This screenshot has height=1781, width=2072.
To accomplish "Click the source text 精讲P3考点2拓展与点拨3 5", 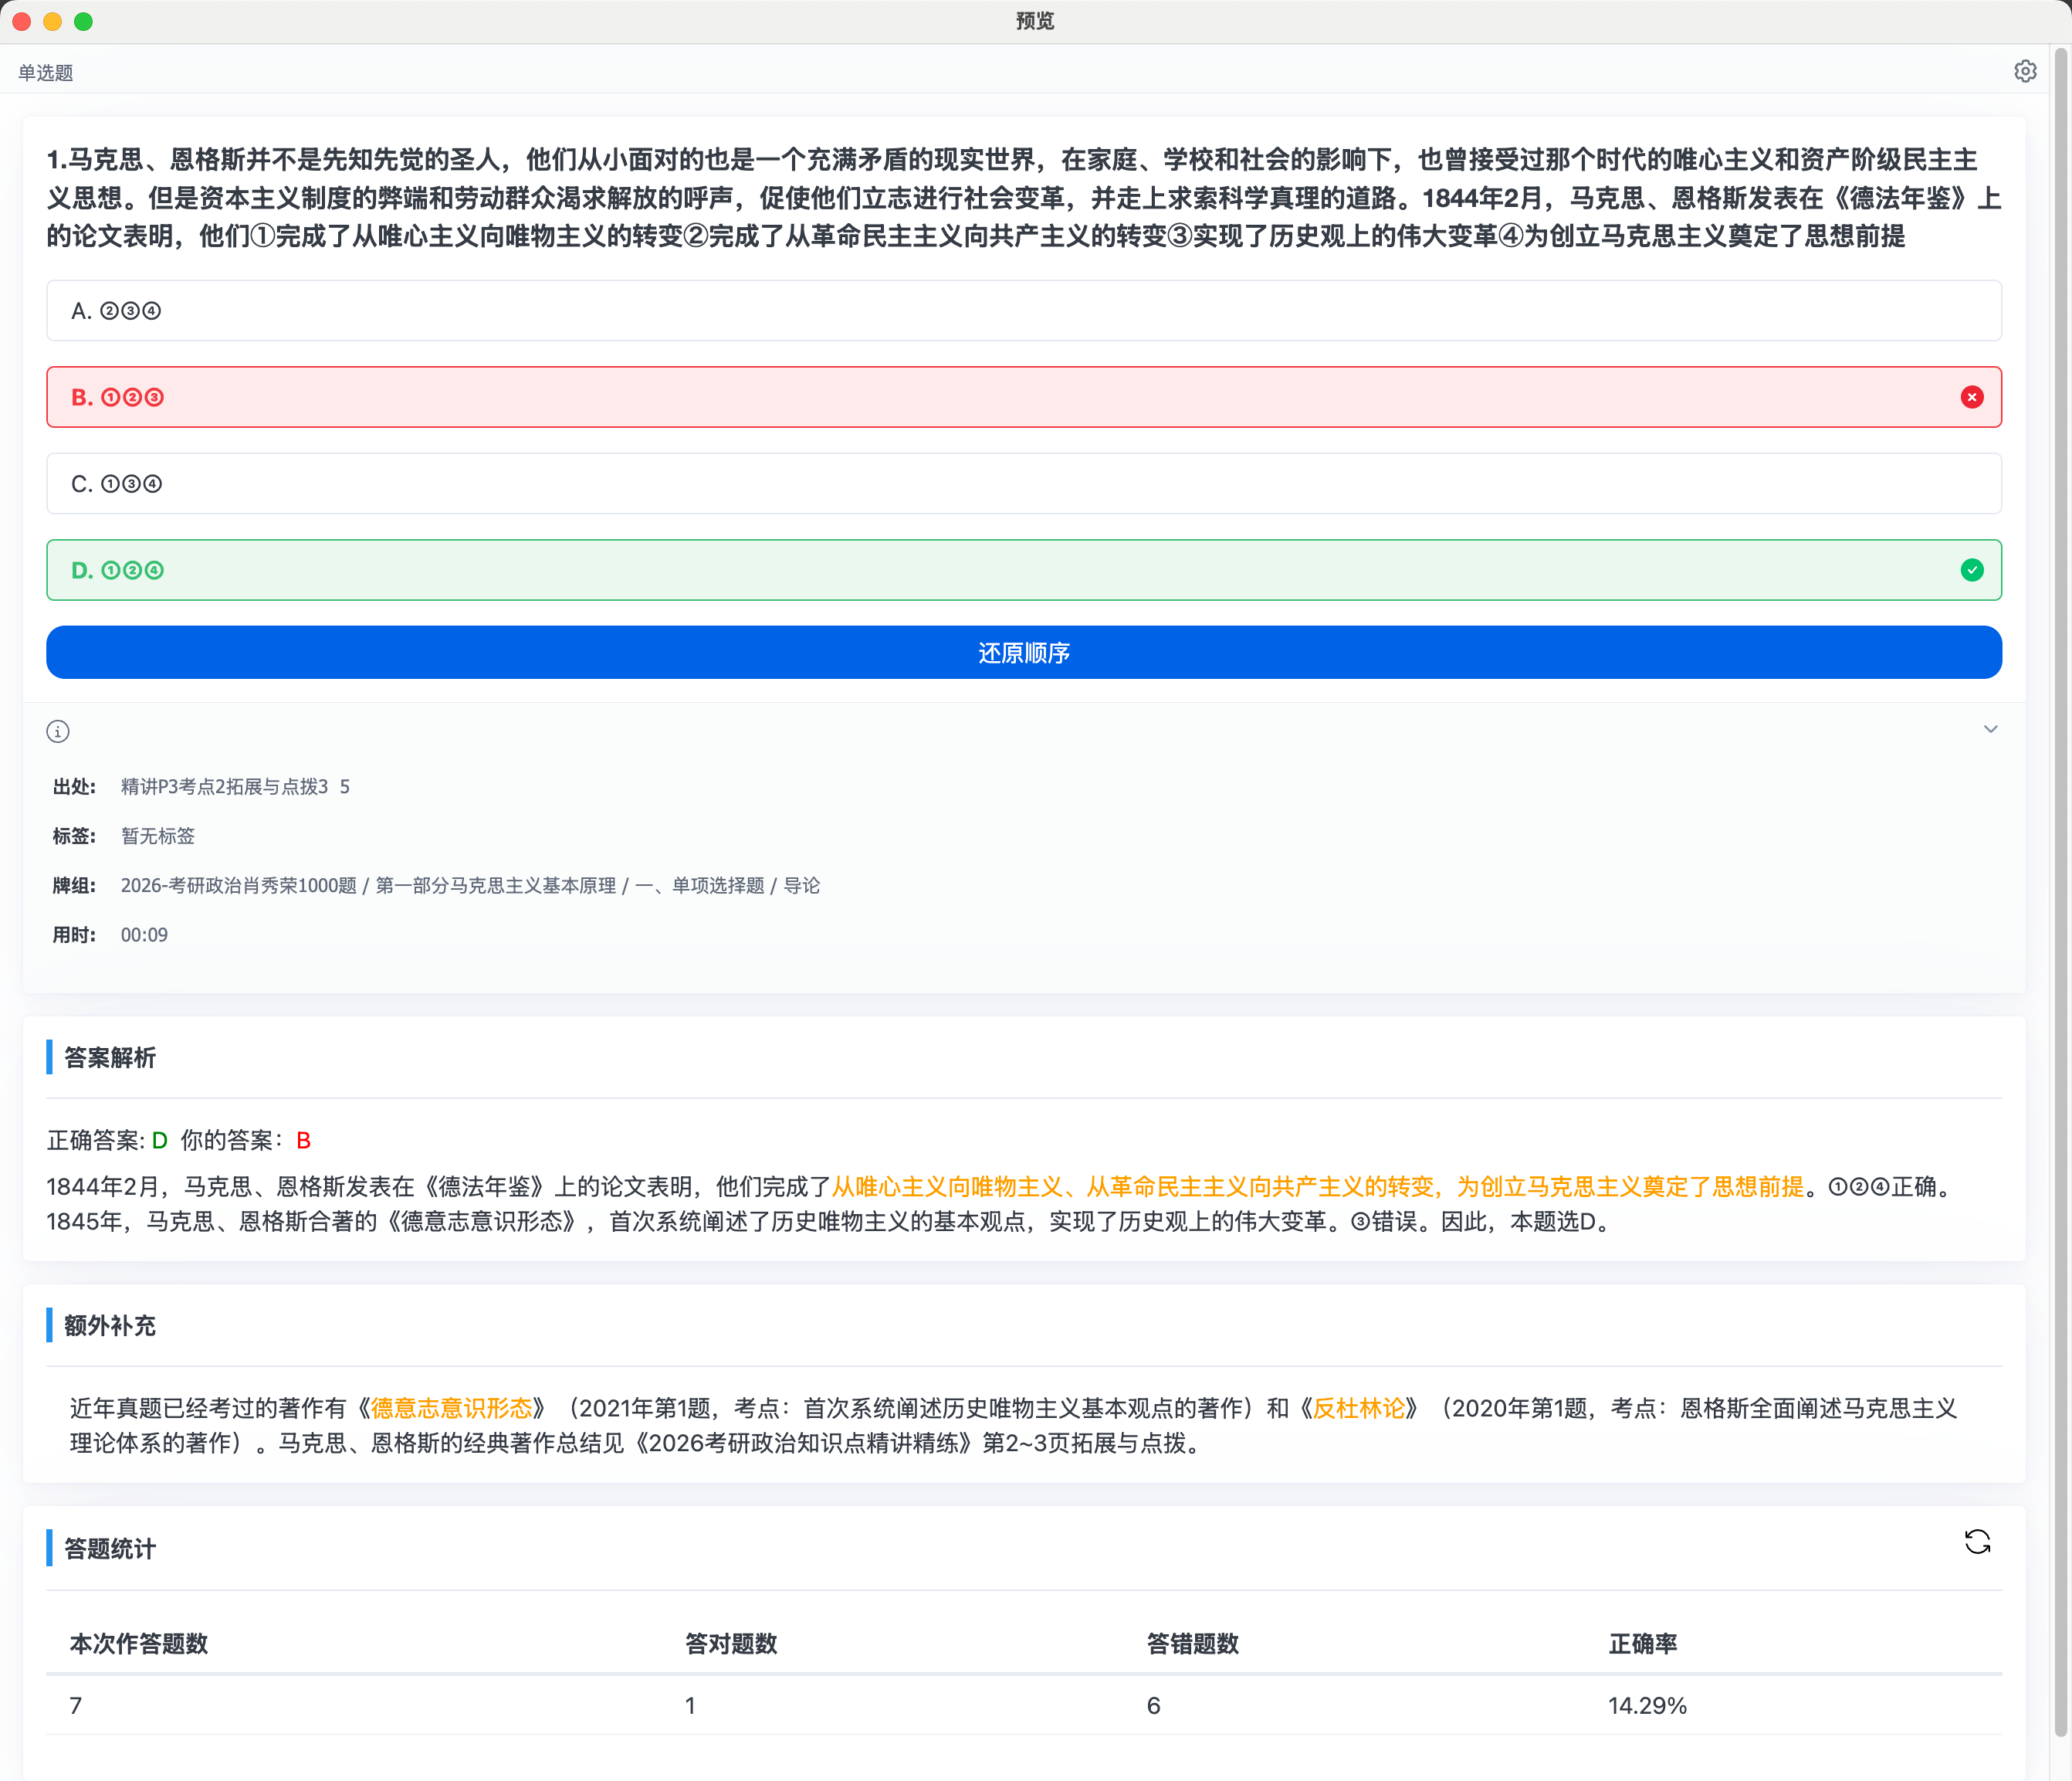I will coord(235,786).
